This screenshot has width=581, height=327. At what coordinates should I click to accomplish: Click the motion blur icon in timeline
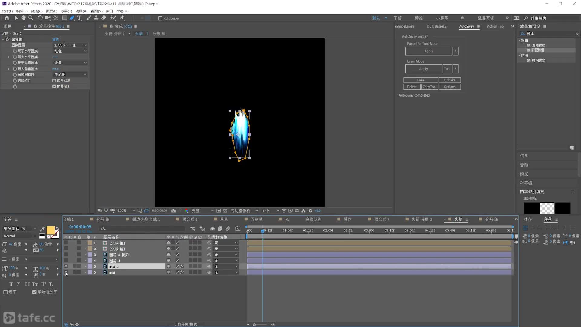[x=228, y=229]
